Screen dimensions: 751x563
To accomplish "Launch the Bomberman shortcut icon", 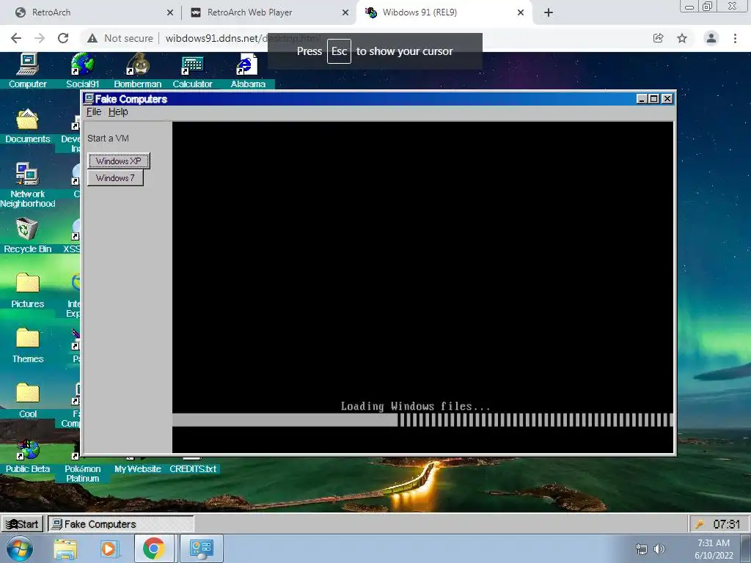I will pyautogui.click(x=137, y=65).
